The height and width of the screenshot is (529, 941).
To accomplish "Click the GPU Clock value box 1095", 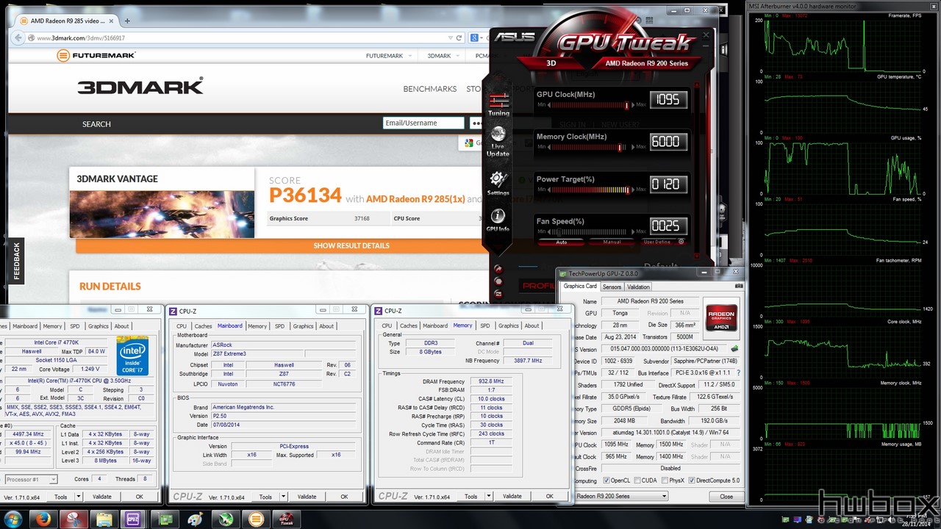I will (668, 99).
